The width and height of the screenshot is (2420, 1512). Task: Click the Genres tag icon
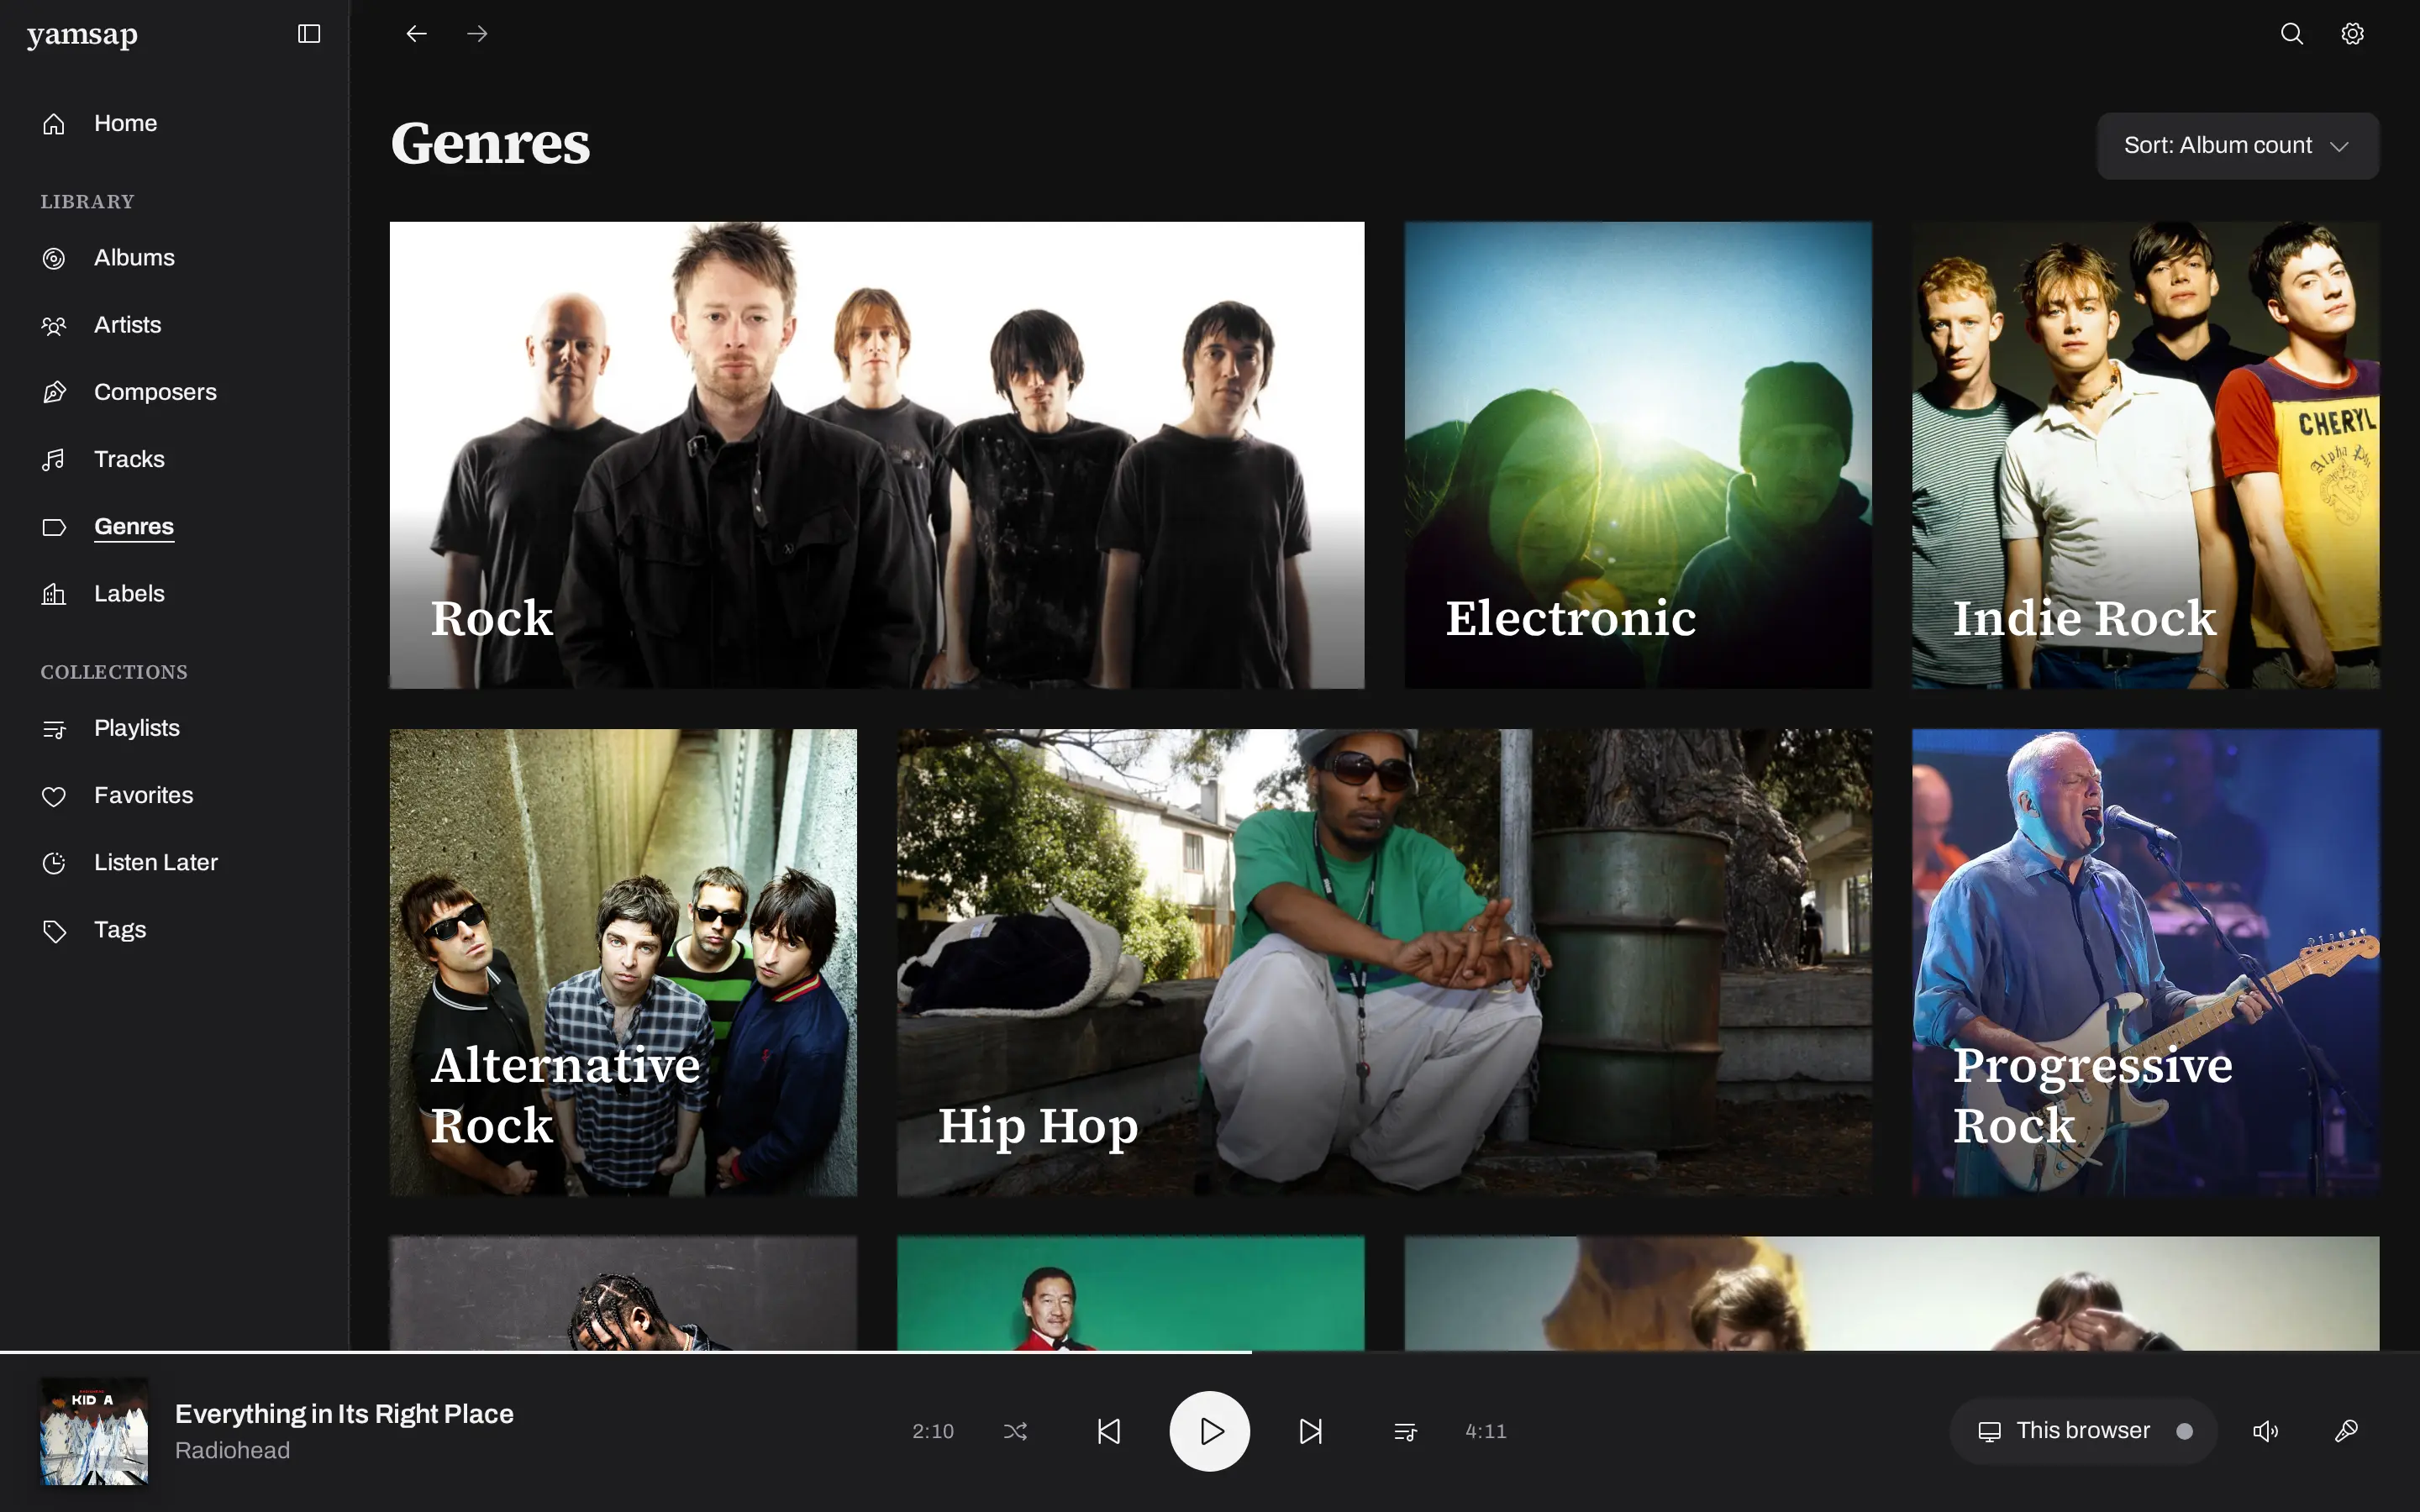(54, 527)
